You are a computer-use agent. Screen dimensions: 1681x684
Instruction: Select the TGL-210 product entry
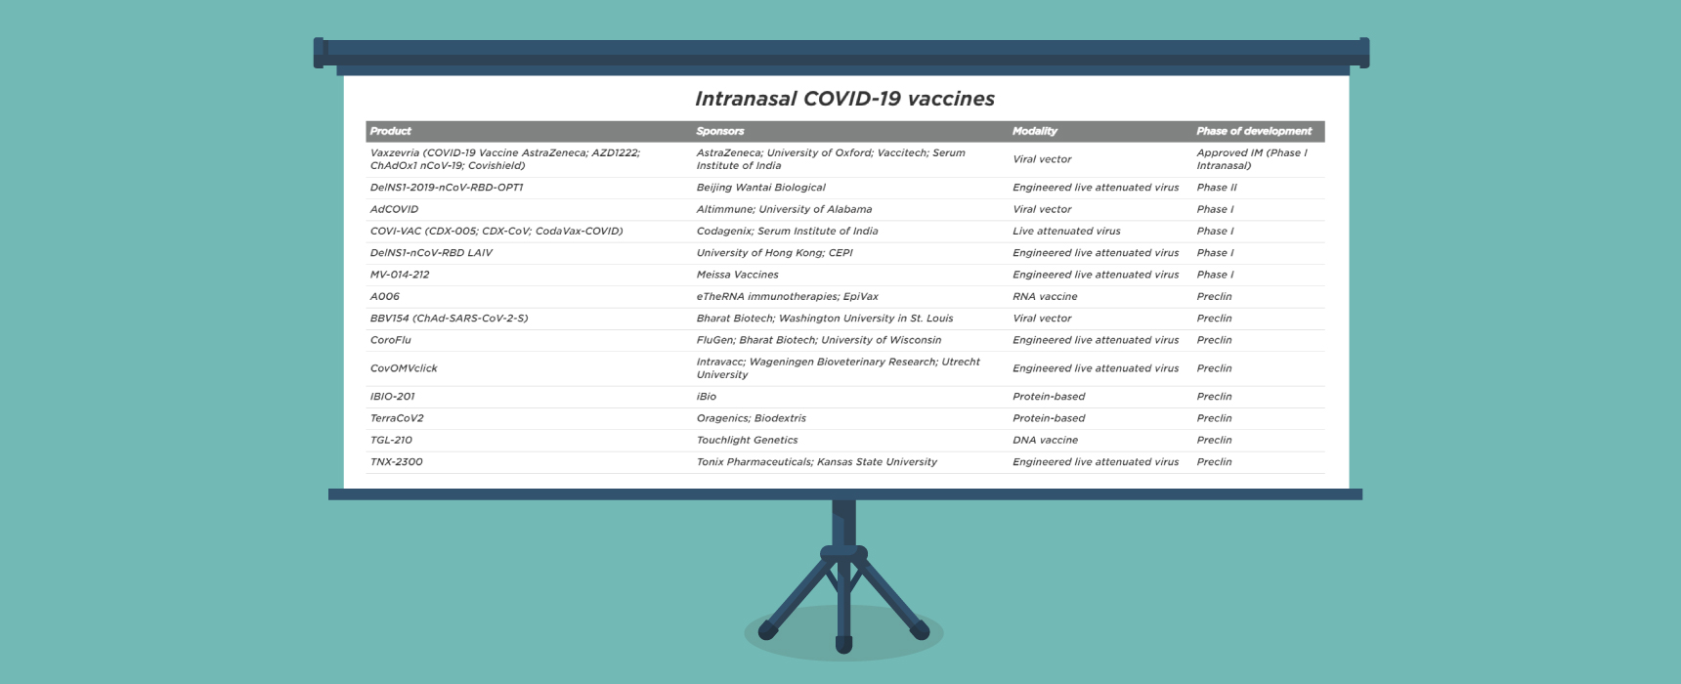[x=391, y=440]
